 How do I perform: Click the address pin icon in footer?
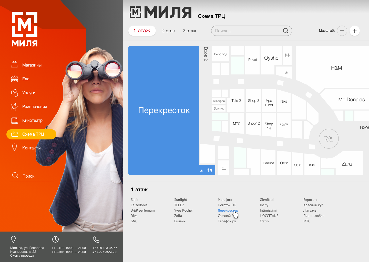(x=13, y=239)
